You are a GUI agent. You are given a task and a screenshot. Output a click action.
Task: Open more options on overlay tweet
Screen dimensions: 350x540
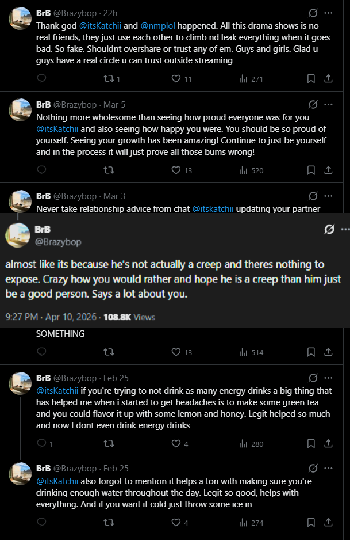point(344,229)
